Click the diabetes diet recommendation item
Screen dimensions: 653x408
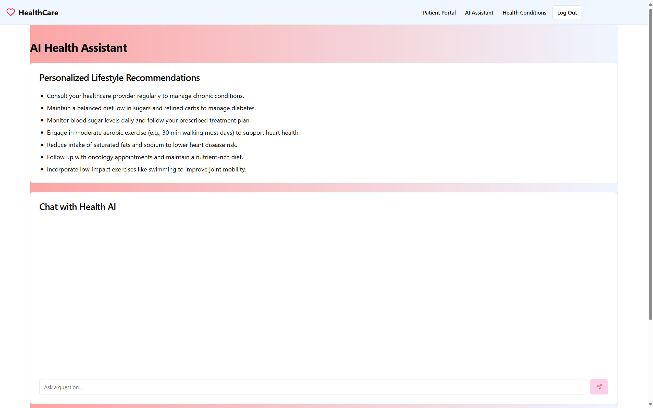click(151, 108)
